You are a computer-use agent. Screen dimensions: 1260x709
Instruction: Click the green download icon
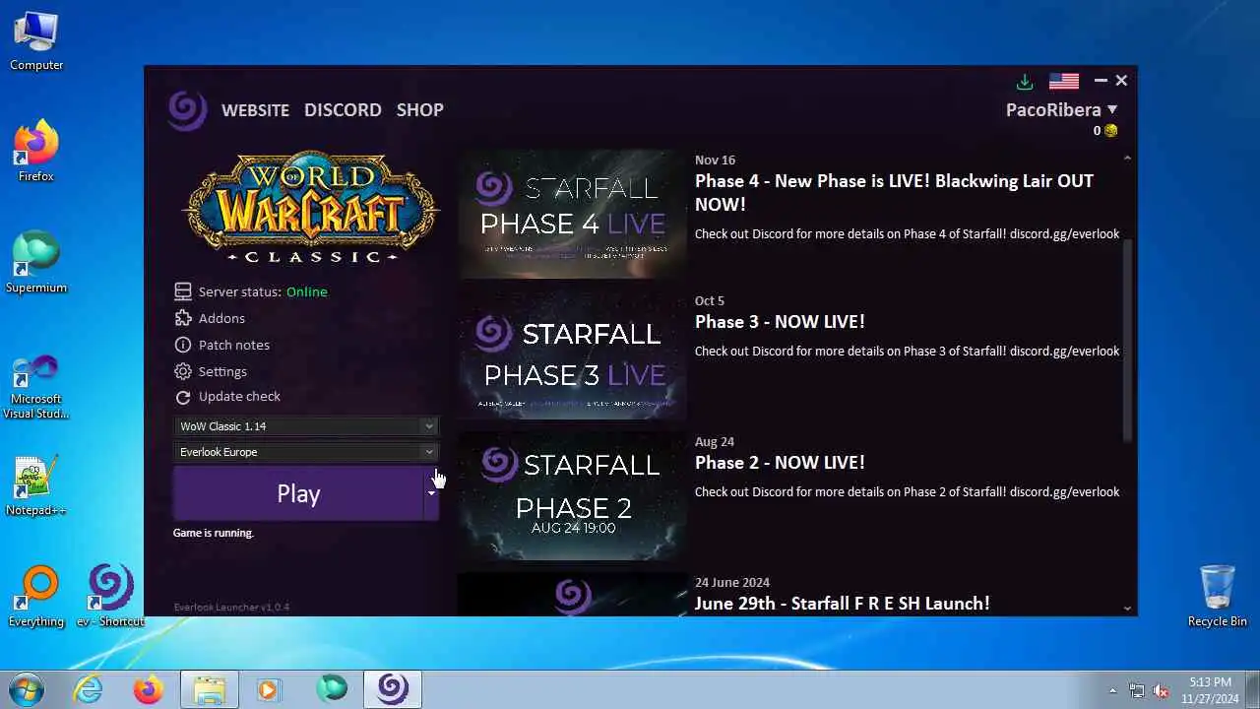[x=1024, y=81]
